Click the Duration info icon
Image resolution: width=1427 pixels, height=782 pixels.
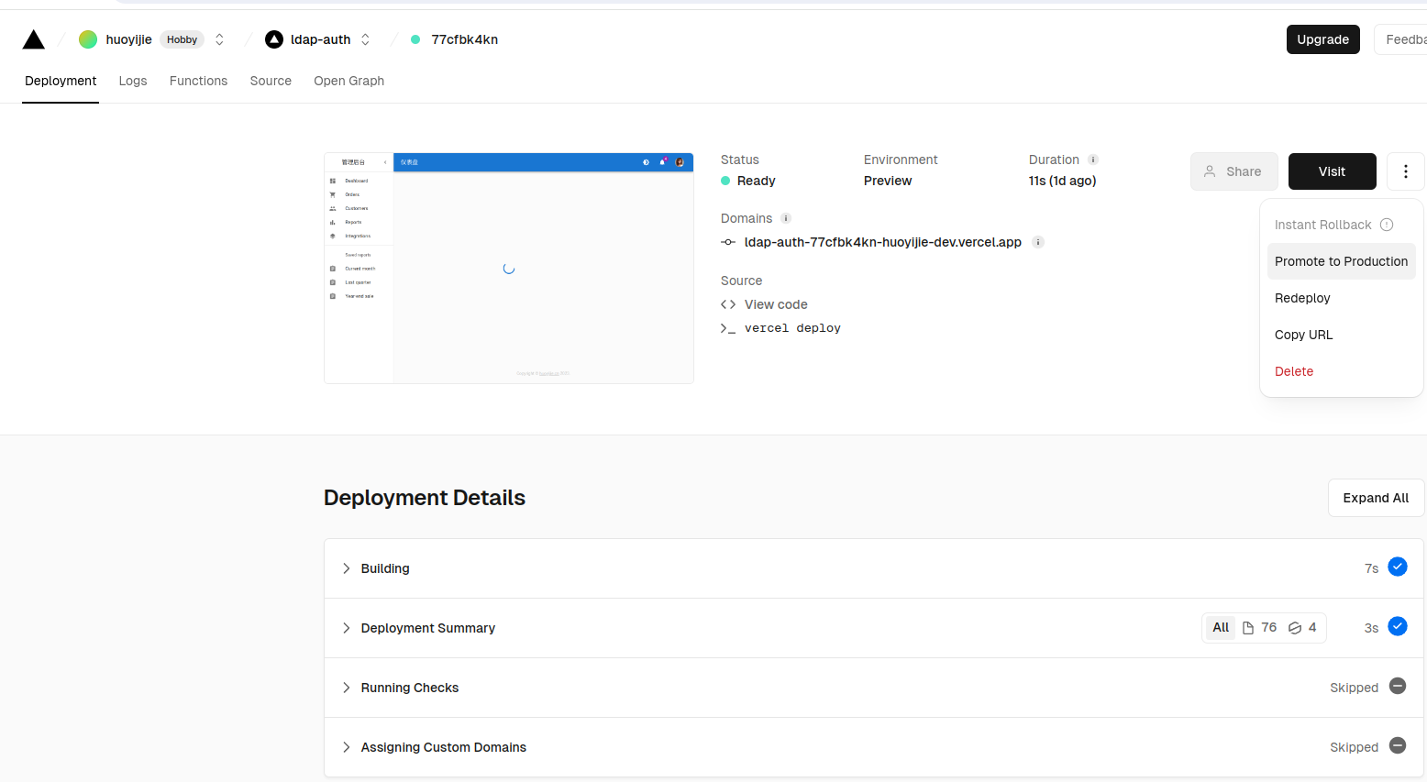click(x=1093, y=160)
